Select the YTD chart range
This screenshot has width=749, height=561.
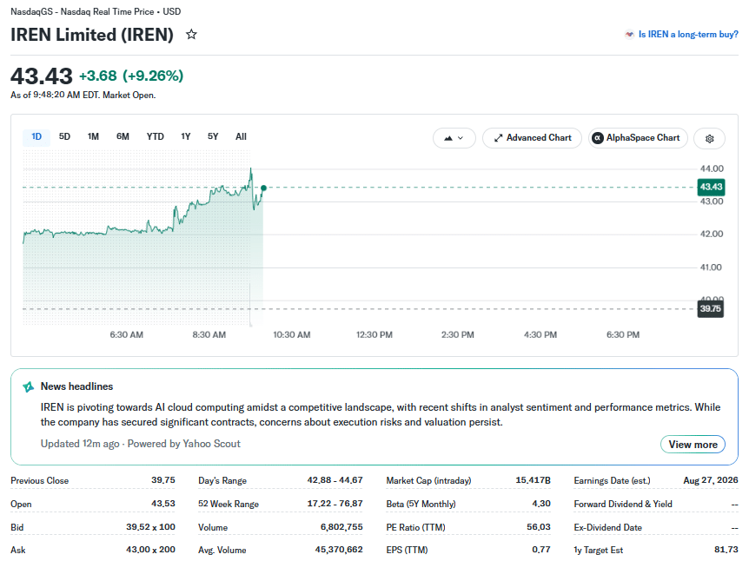156,136
